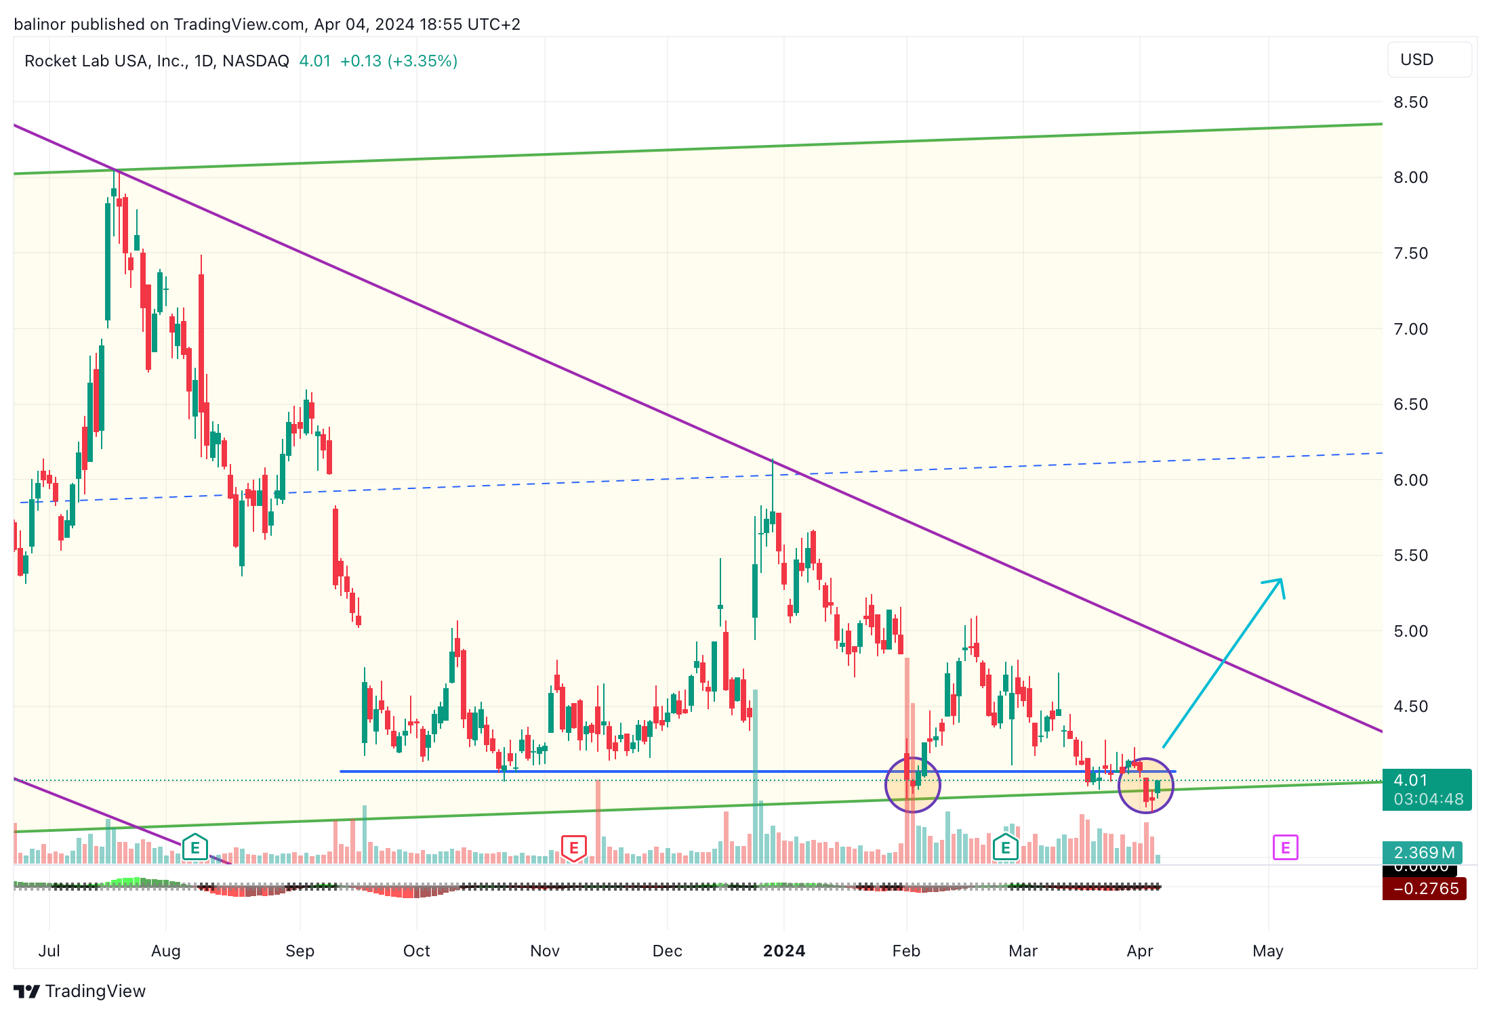Click the 6.50 price axis label
1491x1016 pixels.
click(x=1410, y=404)
